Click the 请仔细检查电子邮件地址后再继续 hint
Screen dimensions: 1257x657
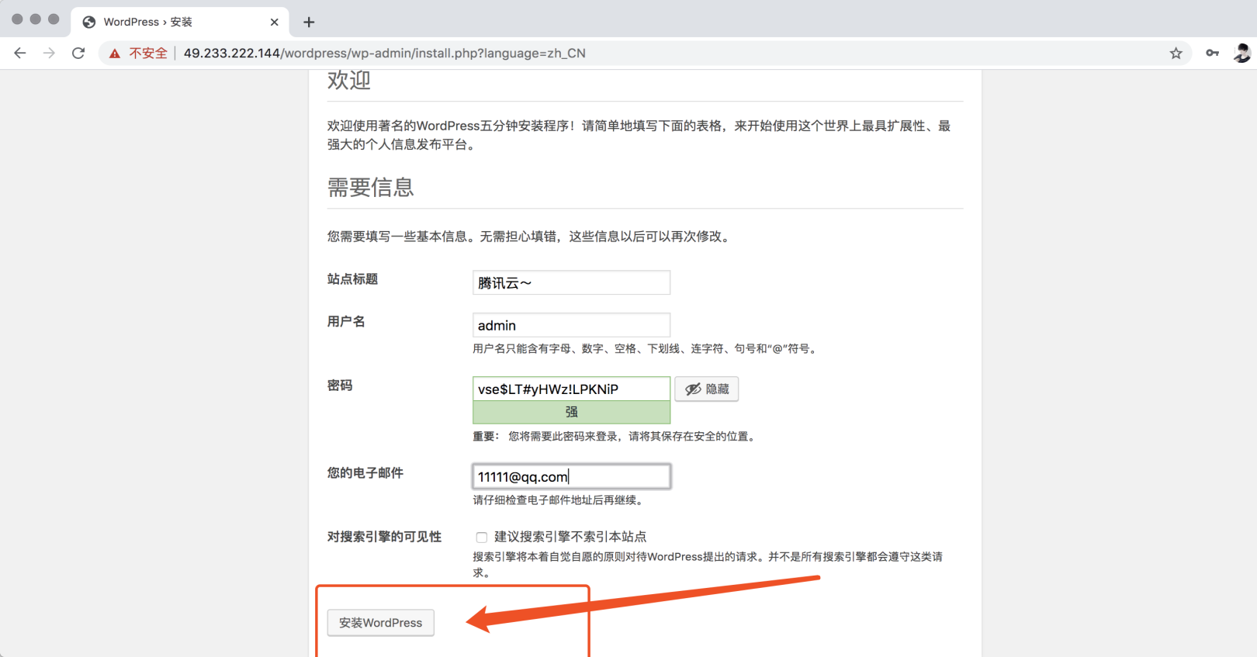(x=558, y=500)
